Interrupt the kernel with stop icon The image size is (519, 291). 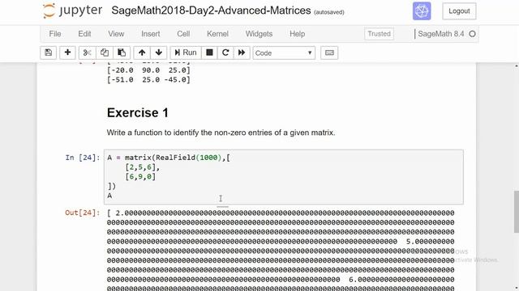209,53
